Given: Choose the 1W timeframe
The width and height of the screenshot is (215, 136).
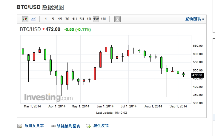Looking at the screenshot, I should [96, 19].
